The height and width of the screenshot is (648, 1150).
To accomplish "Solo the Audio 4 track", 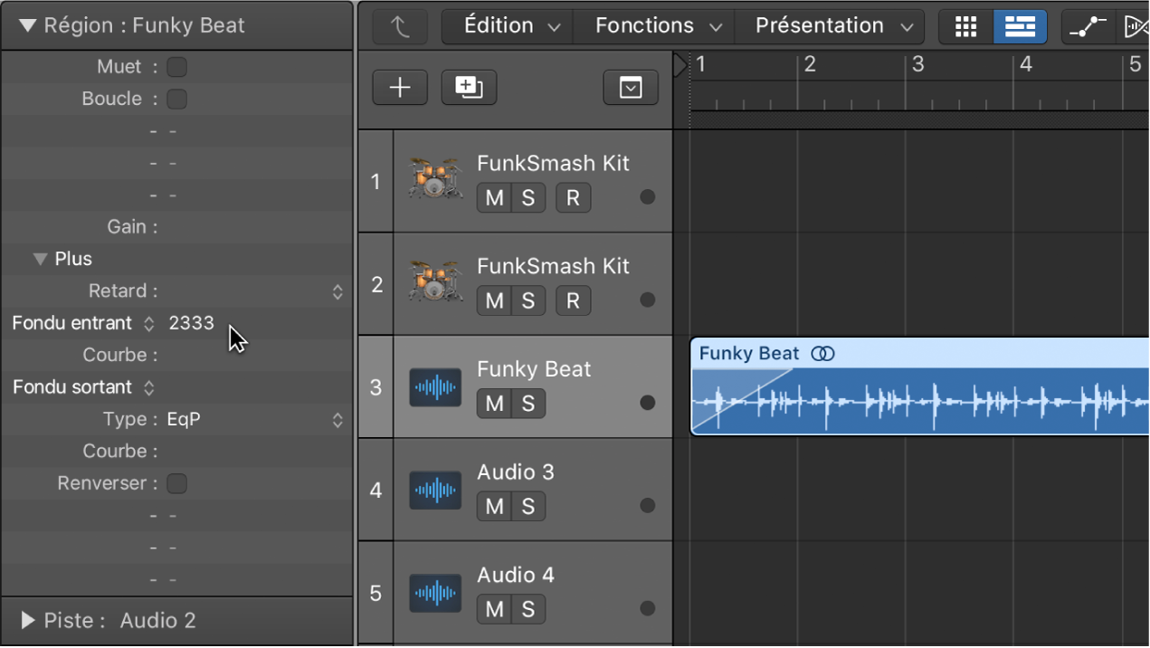I will (x=528, y=609).
